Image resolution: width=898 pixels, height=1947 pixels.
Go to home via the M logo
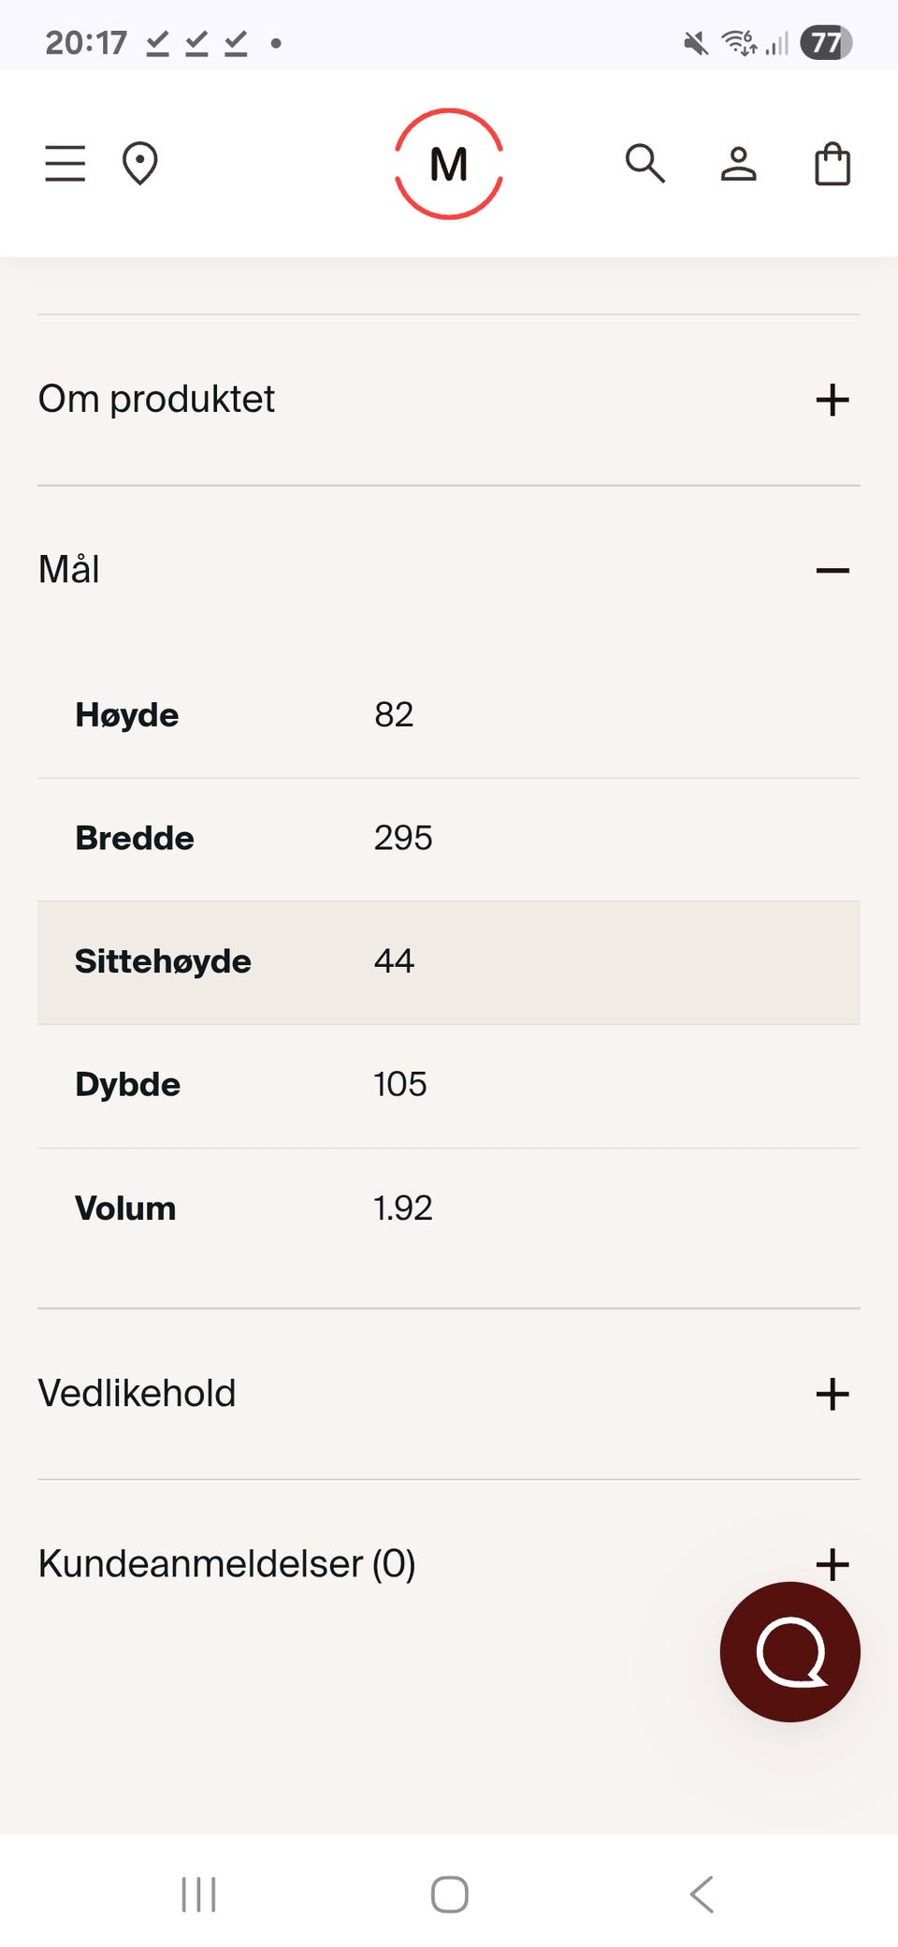click(x=449, y=165)
